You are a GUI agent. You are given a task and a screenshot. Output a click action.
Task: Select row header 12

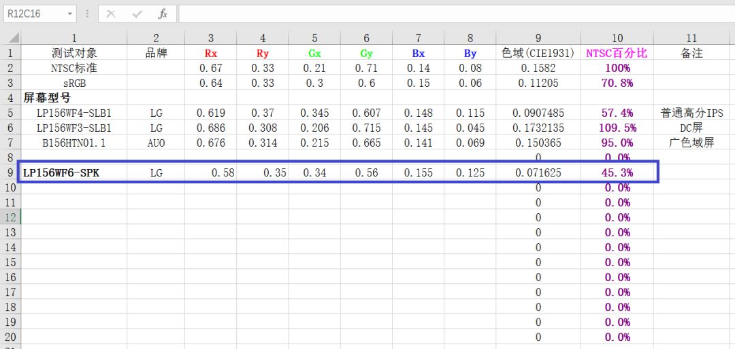[10, 217]
